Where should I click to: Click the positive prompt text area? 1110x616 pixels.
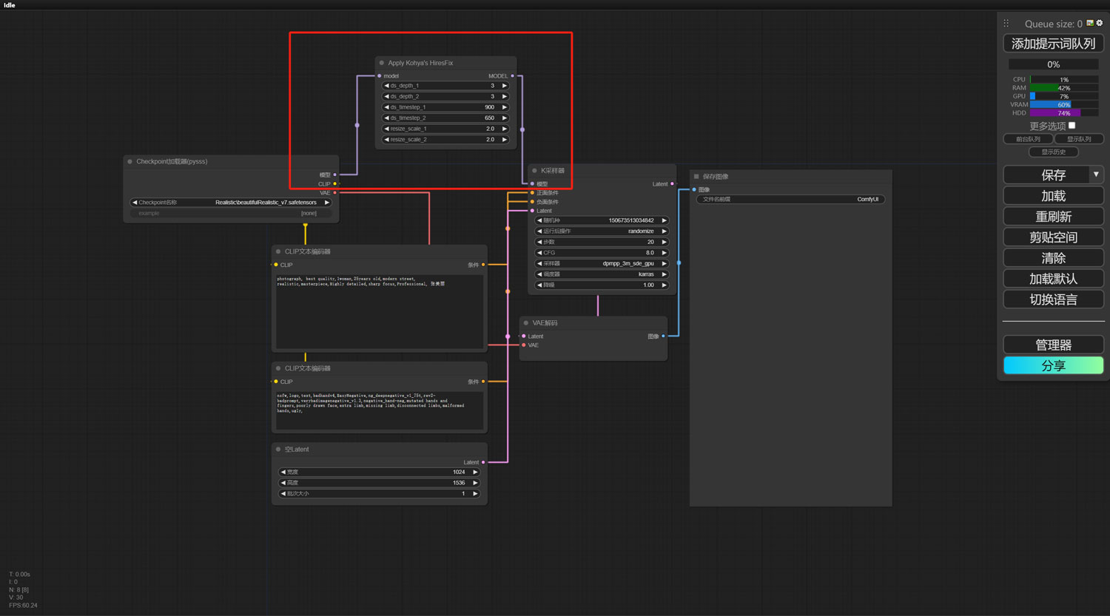pos(380,312)
